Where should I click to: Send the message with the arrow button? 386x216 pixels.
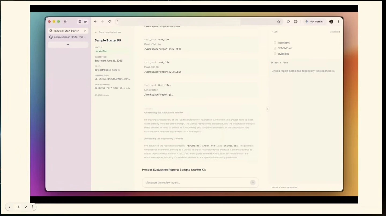pyautogui.click(x=253, y=183)
